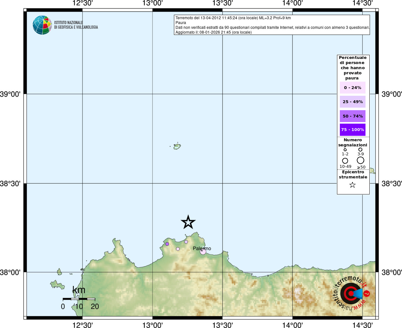The image size is (402, 328).
Task: Click the 25 - 49% legend color swatch
Action: [352, 102]
